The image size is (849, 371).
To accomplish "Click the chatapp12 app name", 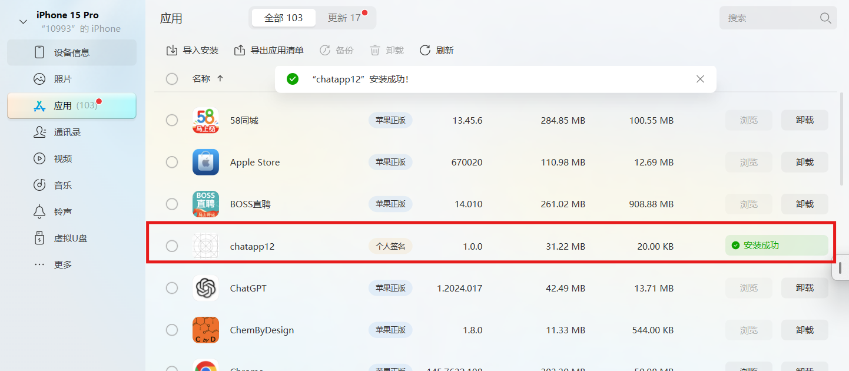I will pyautogui.click(x=252, y=246).
